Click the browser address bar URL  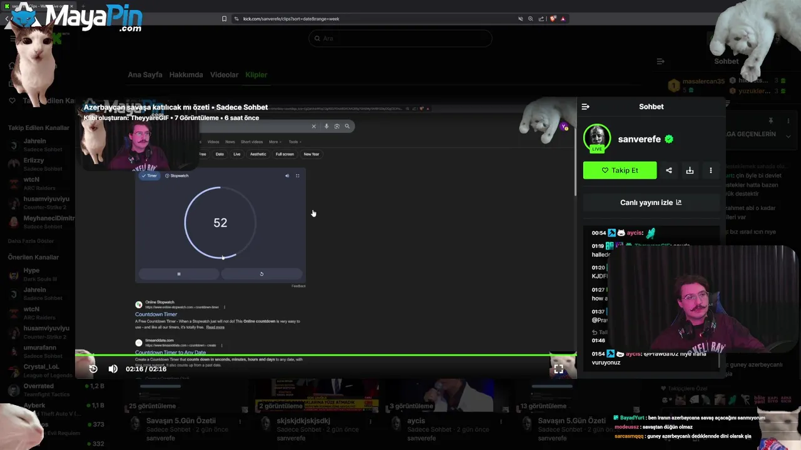291,19
